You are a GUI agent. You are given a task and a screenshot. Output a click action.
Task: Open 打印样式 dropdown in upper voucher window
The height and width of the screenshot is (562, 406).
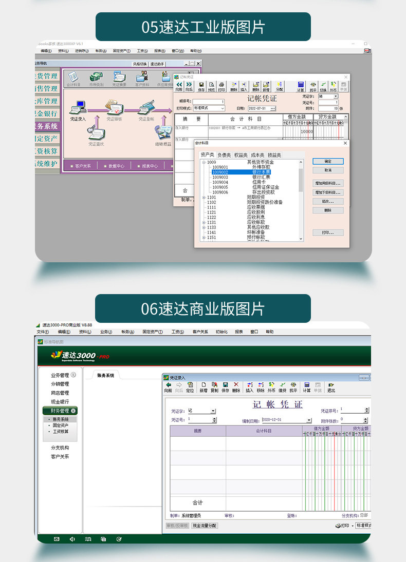click(x=209, y=108)
